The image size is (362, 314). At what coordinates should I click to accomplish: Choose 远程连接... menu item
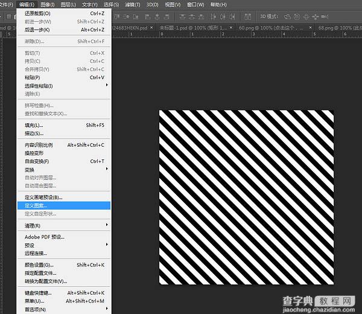tap(64, 253)
